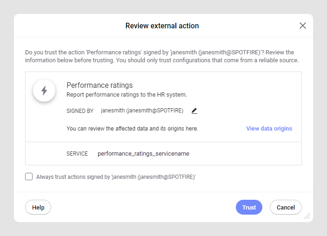The width and height of the screenshot is (327, 236).
Task: Click the lightning bolt action icon
Action: pyautogui.click(x=44, y=91)
